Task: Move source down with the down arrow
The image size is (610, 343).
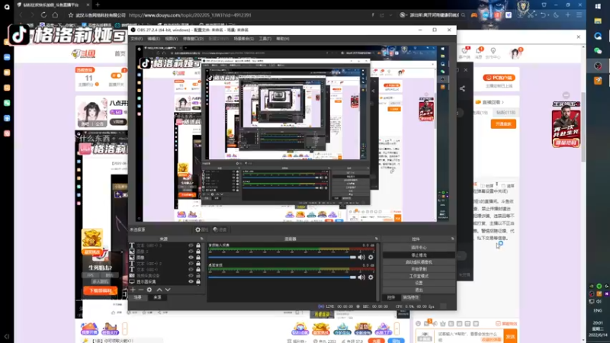Action: (x=168, y=290)
